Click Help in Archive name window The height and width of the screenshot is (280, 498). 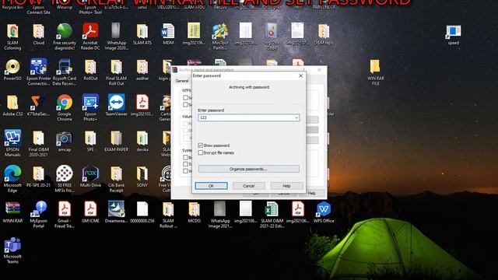coord(311,193)
